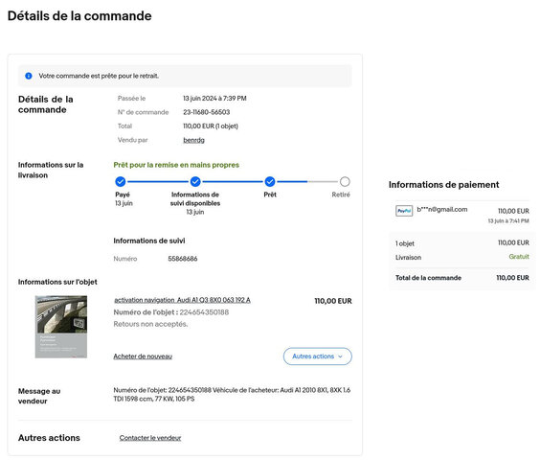Click the empty Retiré step circle
The height and width of the screenshot is (460, 540).
[x=345, y=181]
